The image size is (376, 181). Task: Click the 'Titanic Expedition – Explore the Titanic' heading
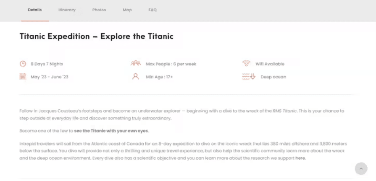[96, 36]
